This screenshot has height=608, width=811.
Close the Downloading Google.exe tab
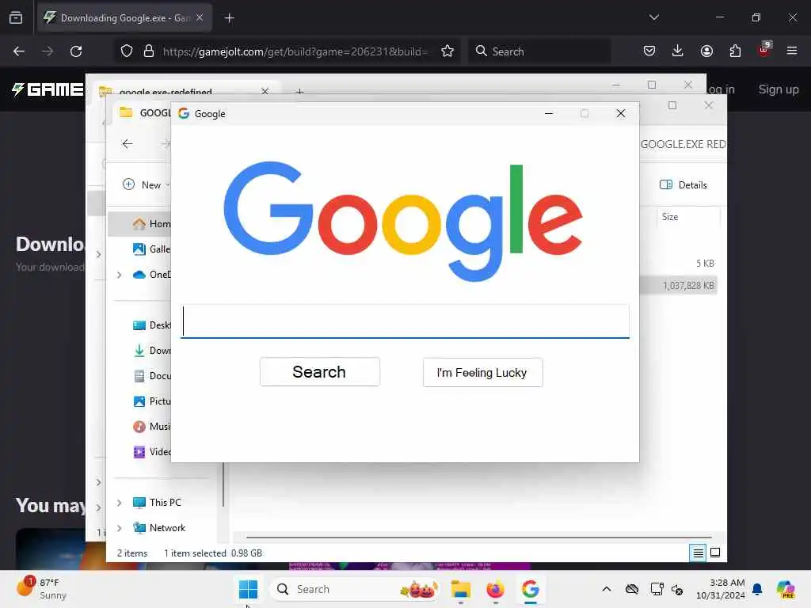pos(200,18)
